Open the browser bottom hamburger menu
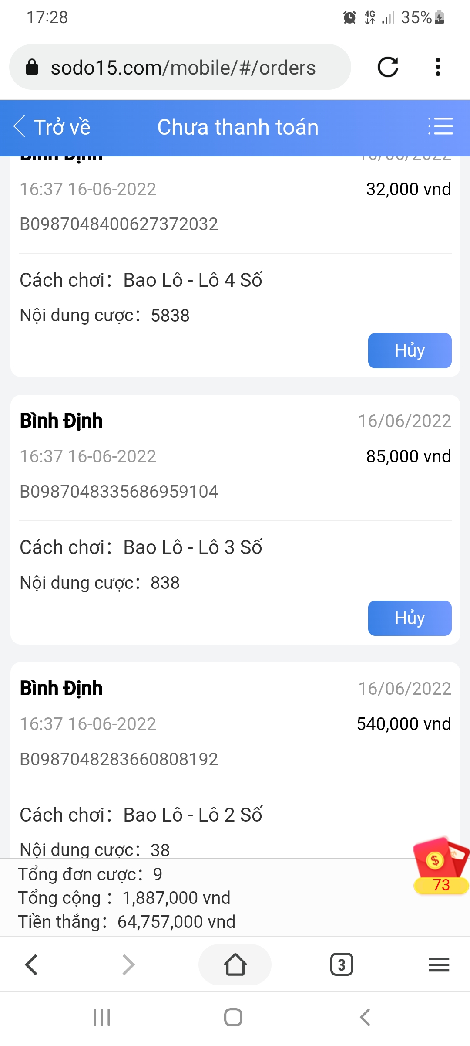The width and height of the screenshot is (470, 1046). [x=439, y=964]
